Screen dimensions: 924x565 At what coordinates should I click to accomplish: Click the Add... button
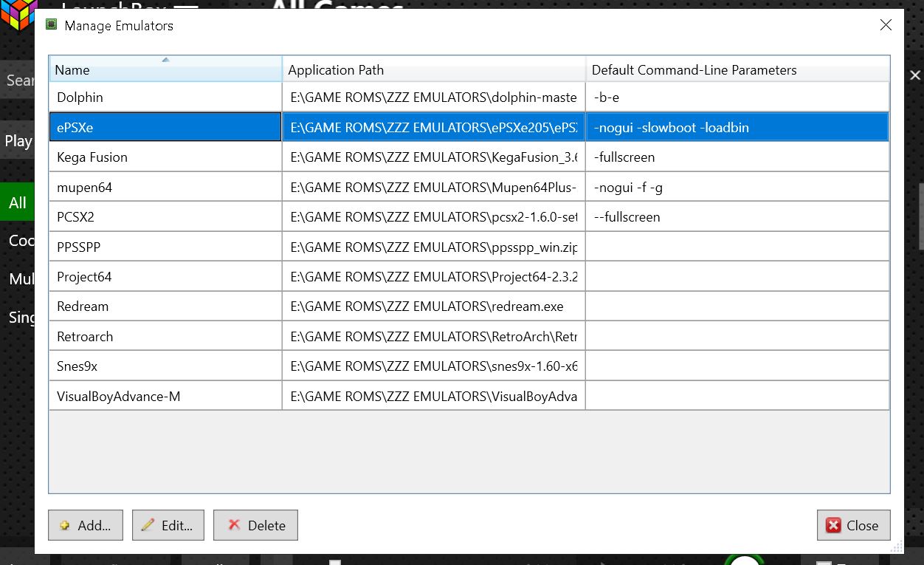(x=86, y=525)
